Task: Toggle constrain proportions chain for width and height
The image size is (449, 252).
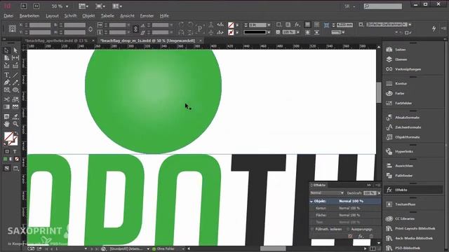Action: pyautogui.click(x=91, y=29)
